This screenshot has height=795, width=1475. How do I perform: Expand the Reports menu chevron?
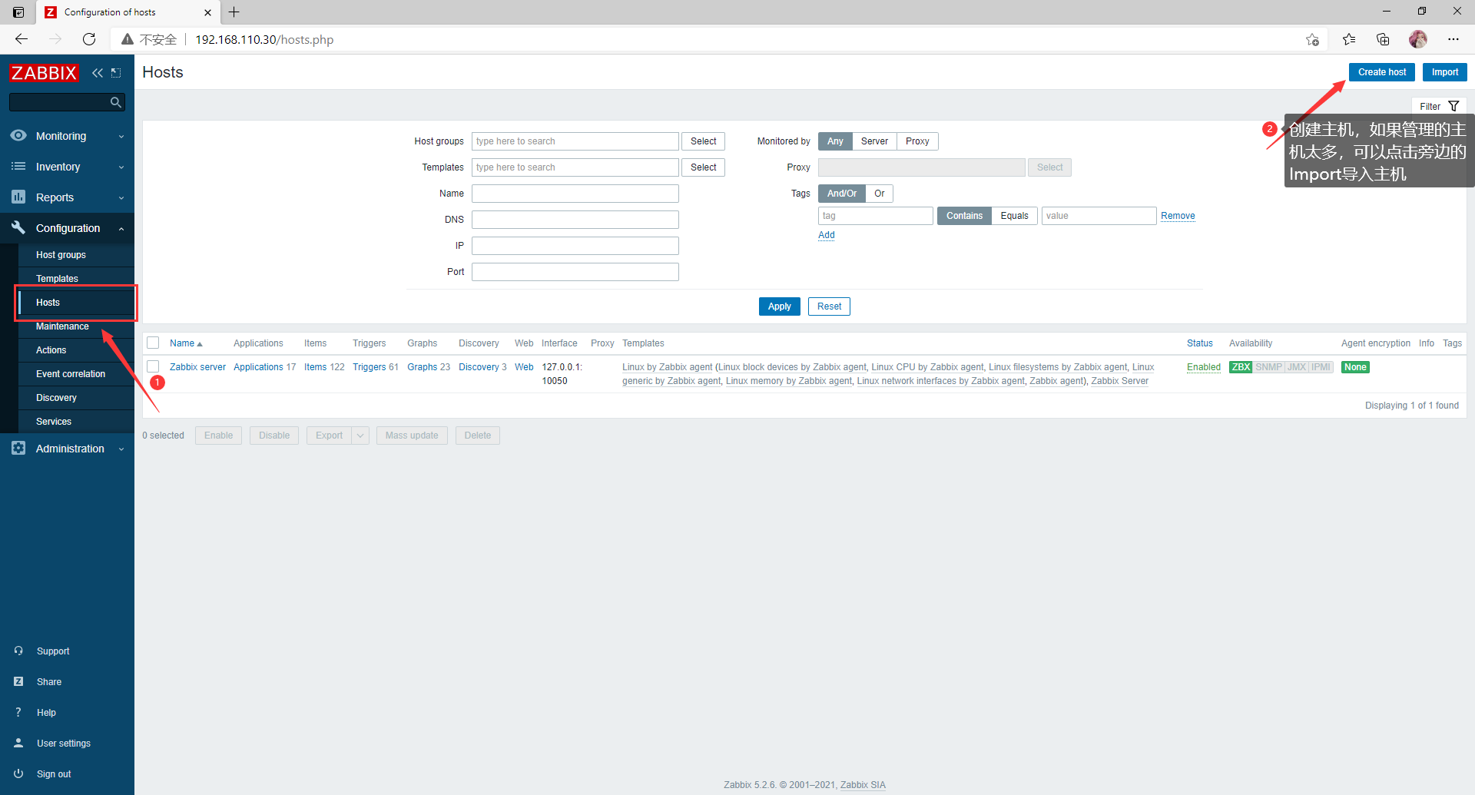[121, 198]
